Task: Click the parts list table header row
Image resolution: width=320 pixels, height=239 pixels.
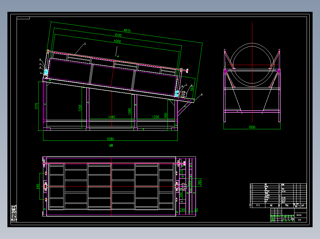Action: point(278,206)
